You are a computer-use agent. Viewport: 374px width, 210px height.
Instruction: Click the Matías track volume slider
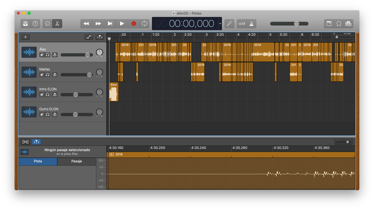click(77, 75)
